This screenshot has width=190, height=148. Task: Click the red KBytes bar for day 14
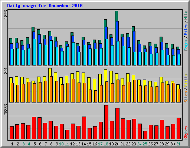coord(84,128)
